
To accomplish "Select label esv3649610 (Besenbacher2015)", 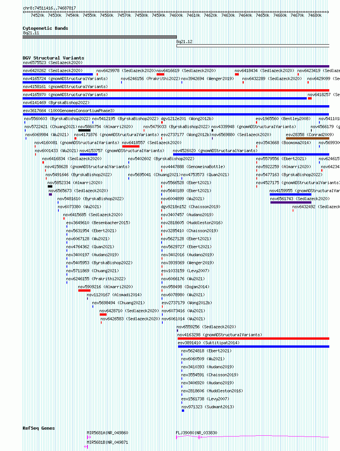I will point(98,223).
